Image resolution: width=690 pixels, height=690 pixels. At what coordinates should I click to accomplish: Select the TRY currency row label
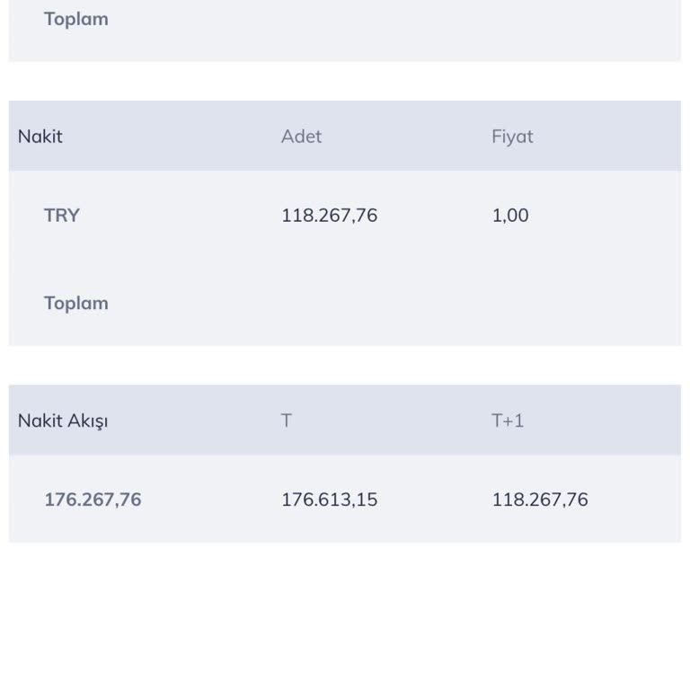62,216
